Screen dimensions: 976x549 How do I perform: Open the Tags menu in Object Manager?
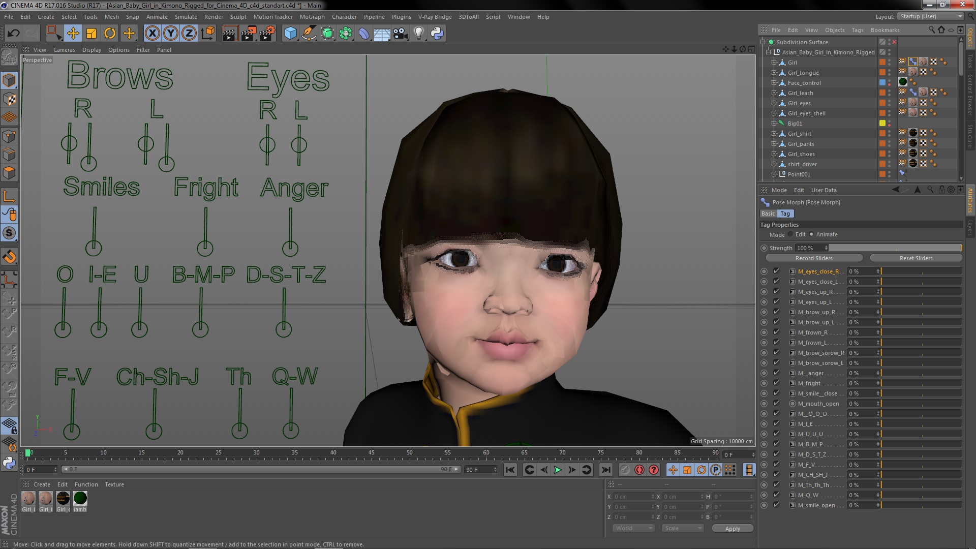857,30
